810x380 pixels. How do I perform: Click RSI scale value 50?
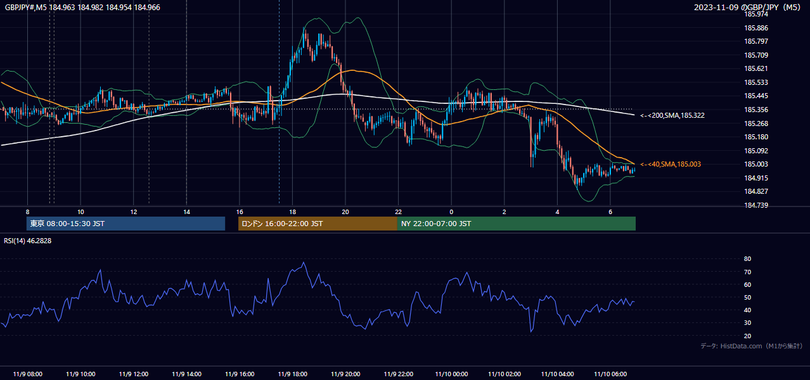tap(747, 297)
